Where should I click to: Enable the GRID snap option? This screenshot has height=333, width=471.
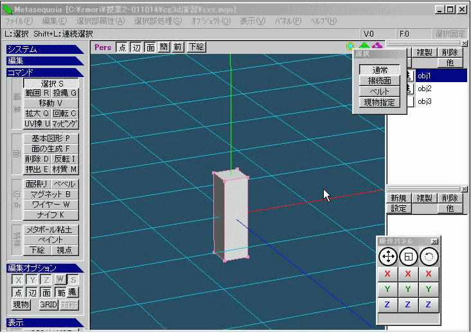point(48,305)
